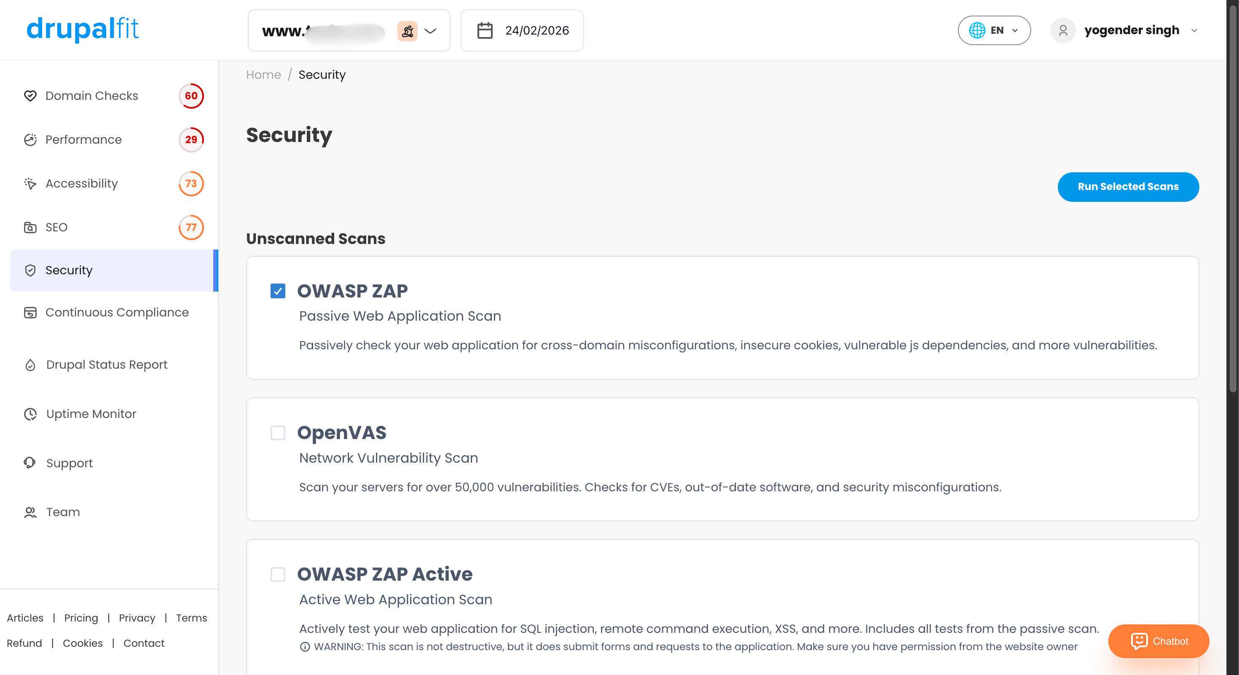Open the EN language dropdown
Screen dimensions: 1239x675
coord(994,30)
